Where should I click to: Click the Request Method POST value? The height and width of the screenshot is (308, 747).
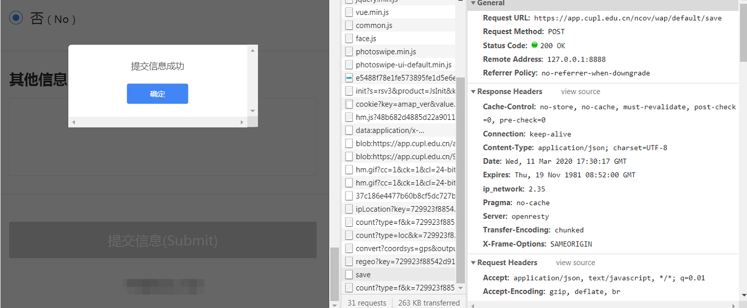[x=556, y=32]
